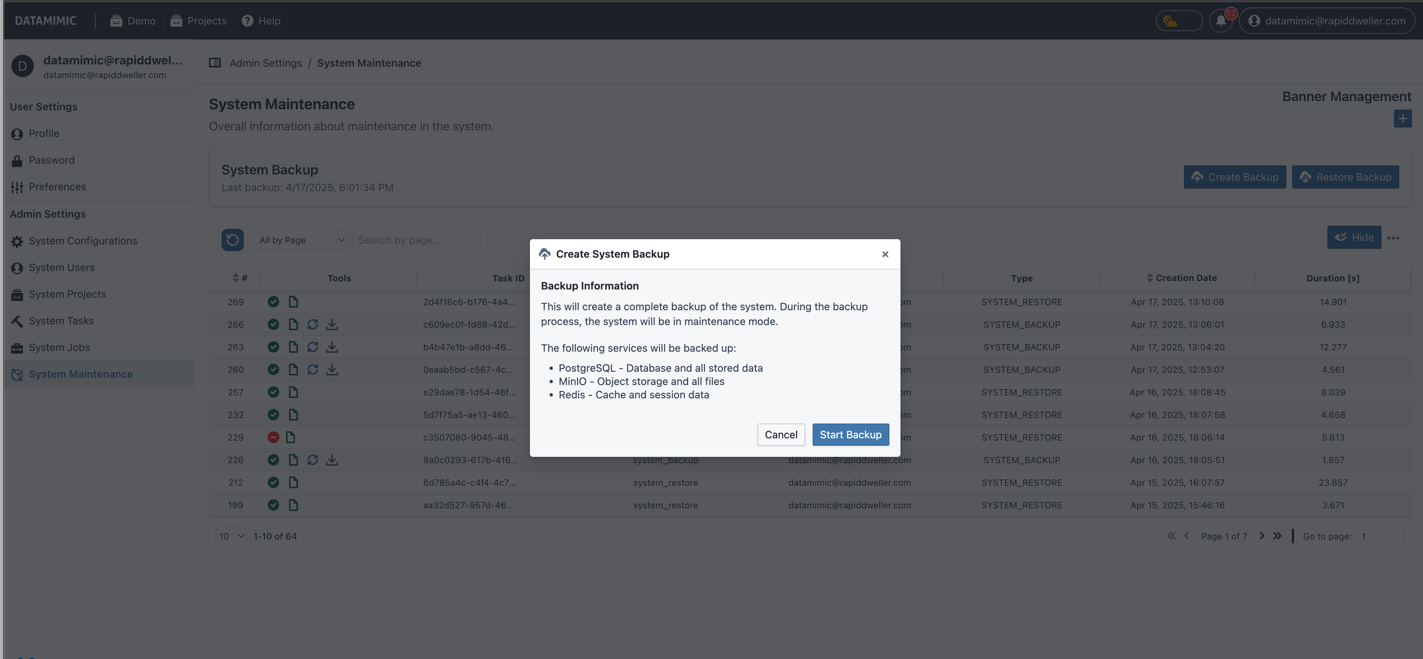Viewport: 1423px width, 659px height.
Task: Close the Create System Backup dialog
Action: pos(885,254)
